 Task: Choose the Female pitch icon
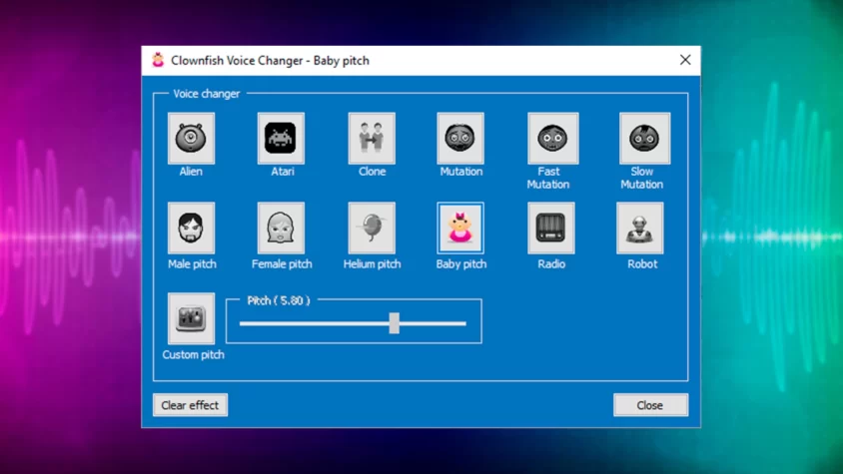[x=281, y=228]
